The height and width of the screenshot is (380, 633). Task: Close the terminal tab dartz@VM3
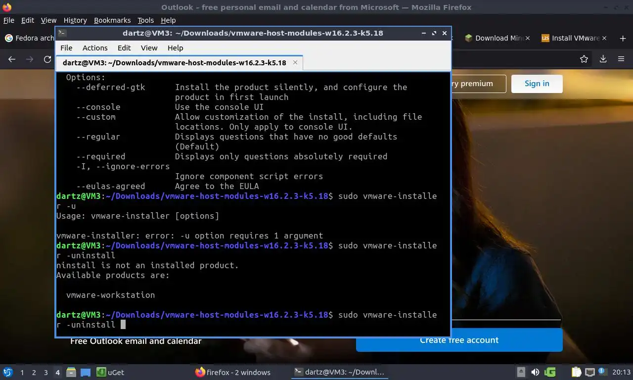pos(295,62)
